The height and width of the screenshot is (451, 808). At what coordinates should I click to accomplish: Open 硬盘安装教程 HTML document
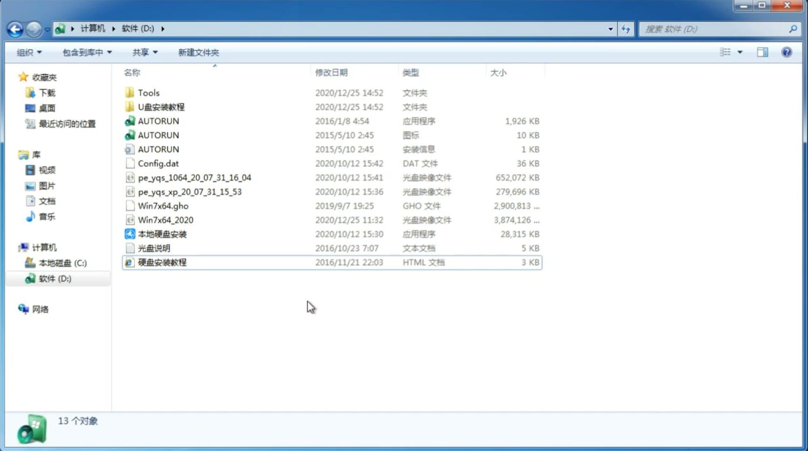tap(161, 262)
